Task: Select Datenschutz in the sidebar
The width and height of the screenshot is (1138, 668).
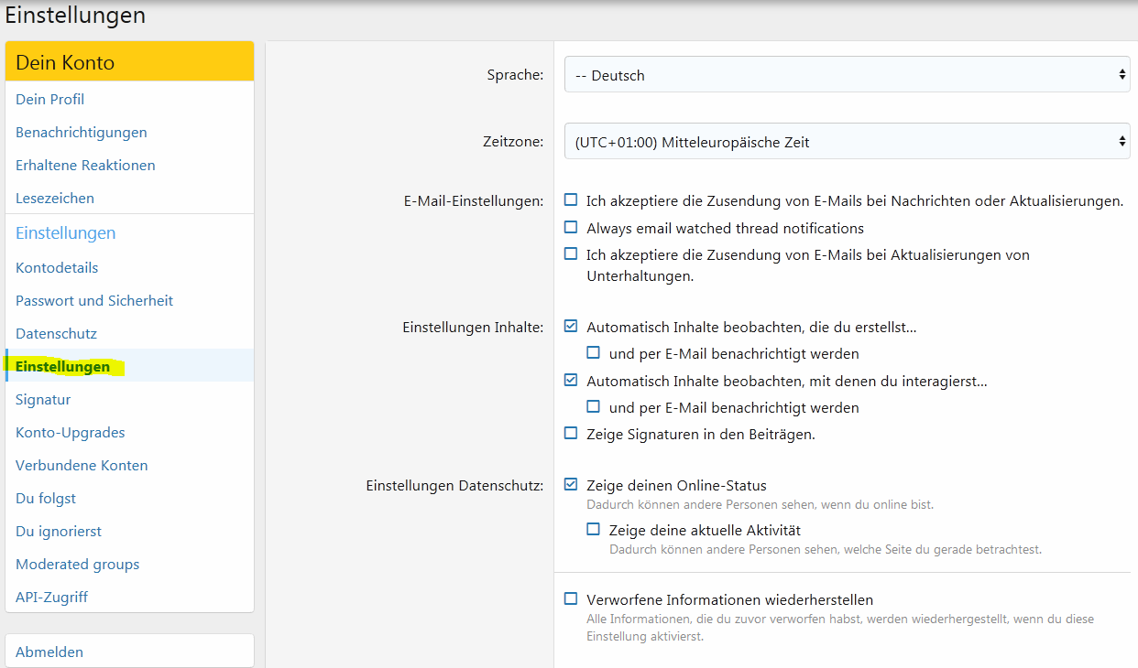Action: click(56, 333)
